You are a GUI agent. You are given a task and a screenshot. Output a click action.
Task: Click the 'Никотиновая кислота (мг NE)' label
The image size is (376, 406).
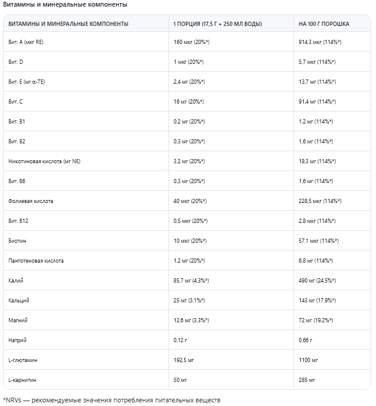point(44,161)
